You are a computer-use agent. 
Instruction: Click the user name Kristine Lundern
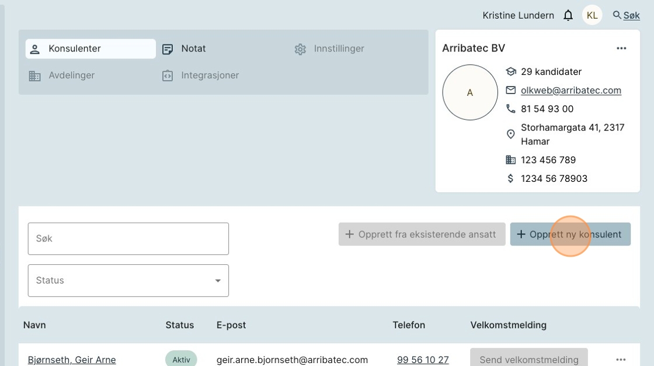click(519, 15)
